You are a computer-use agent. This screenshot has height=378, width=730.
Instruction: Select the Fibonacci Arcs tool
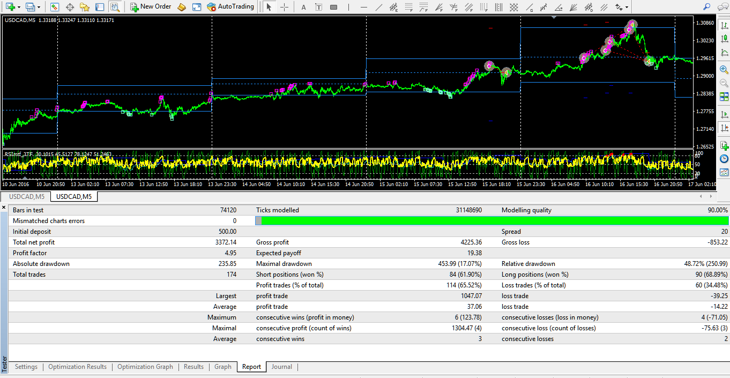coord(453,7)
